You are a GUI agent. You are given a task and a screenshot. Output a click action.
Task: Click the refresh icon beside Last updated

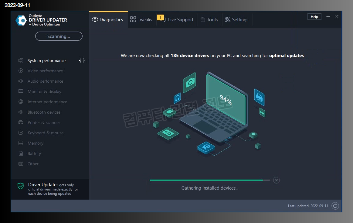335,206
